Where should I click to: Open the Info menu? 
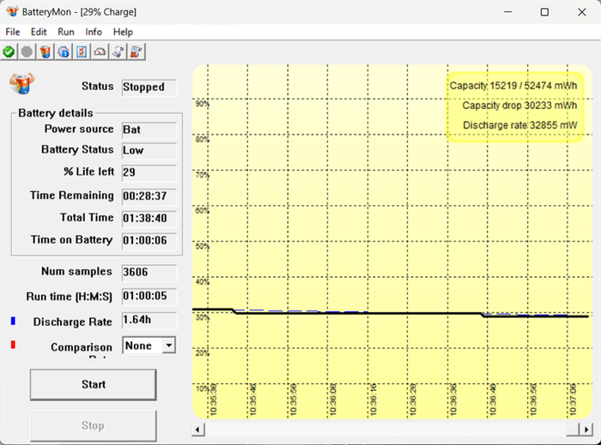point(94,32)
